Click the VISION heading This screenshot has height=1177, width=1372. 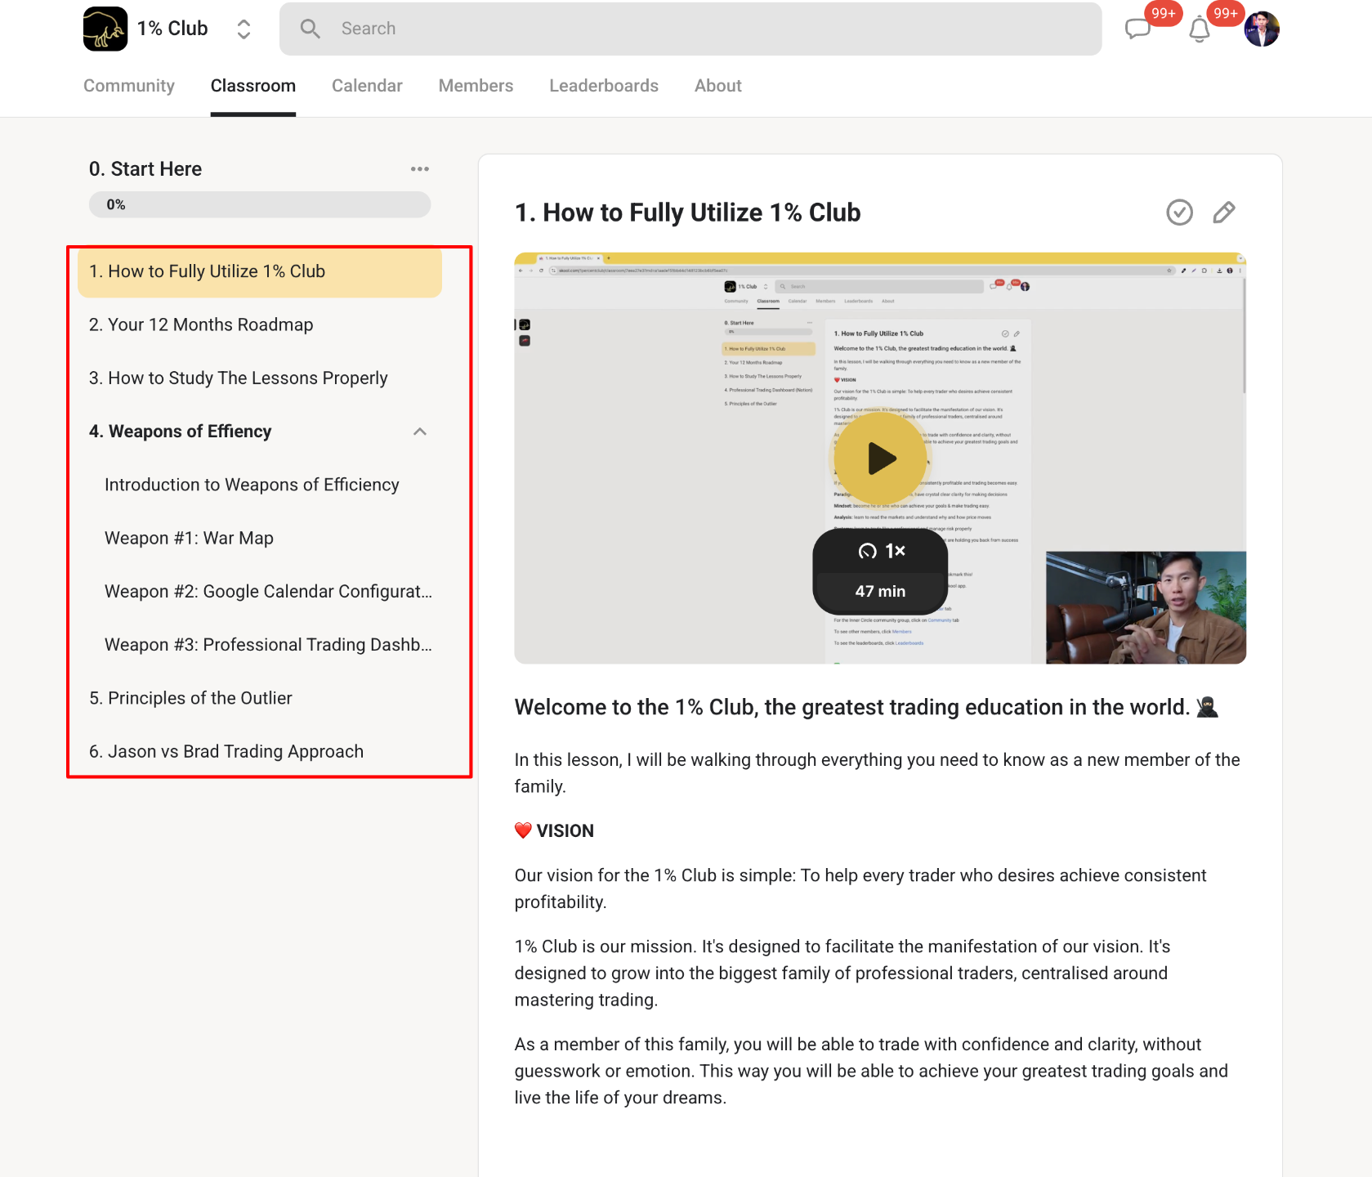[x=565, y=830]
